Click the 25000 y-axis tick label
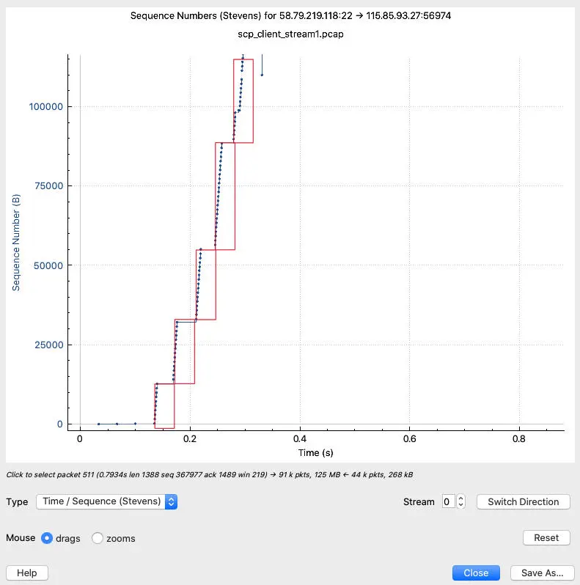The width and height of the screenshot is (580, 585). 49,345
